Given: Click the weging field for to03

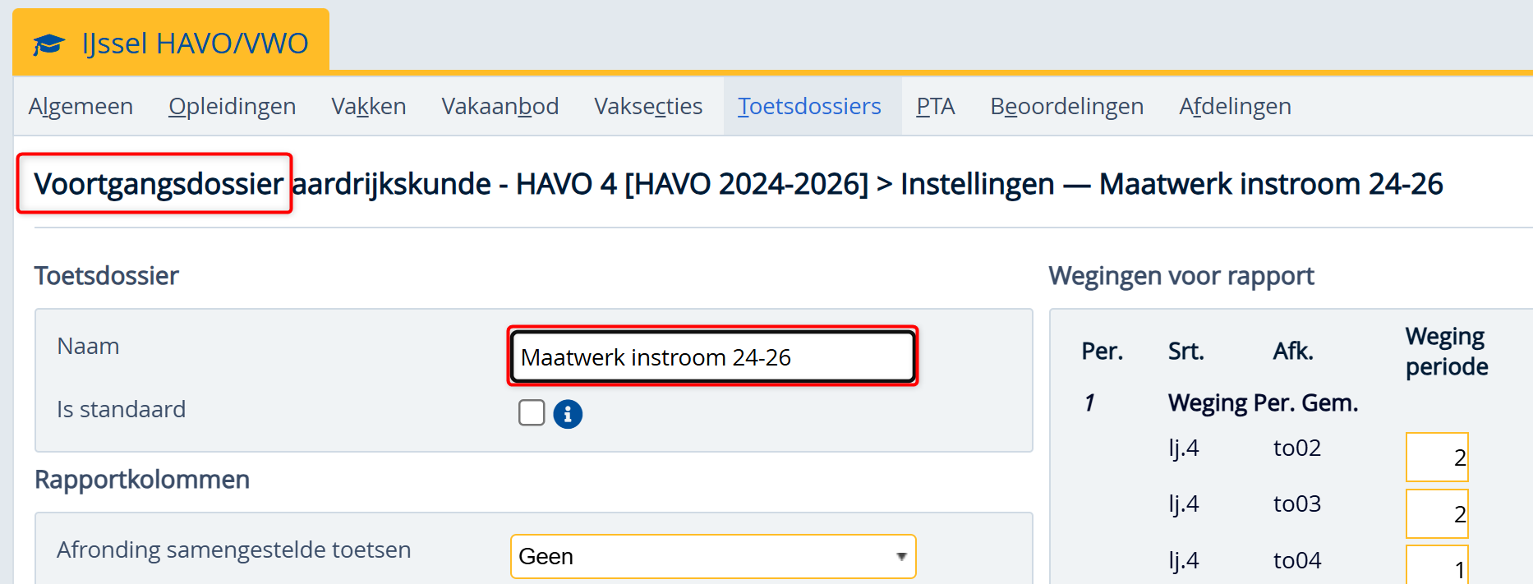Looking at the screenshot, I should pos(1437,513).
